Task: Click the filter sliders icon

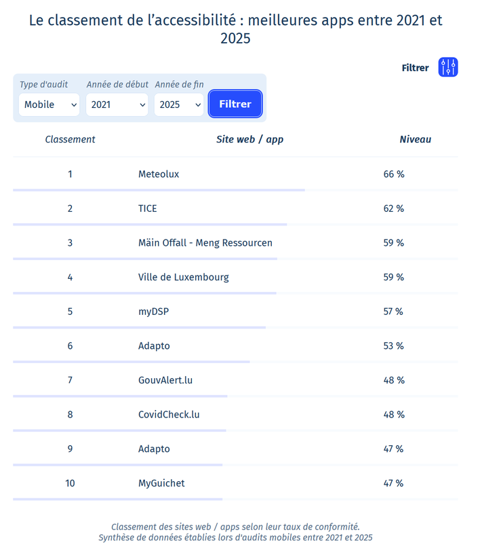Action: [x=448, y=67]
